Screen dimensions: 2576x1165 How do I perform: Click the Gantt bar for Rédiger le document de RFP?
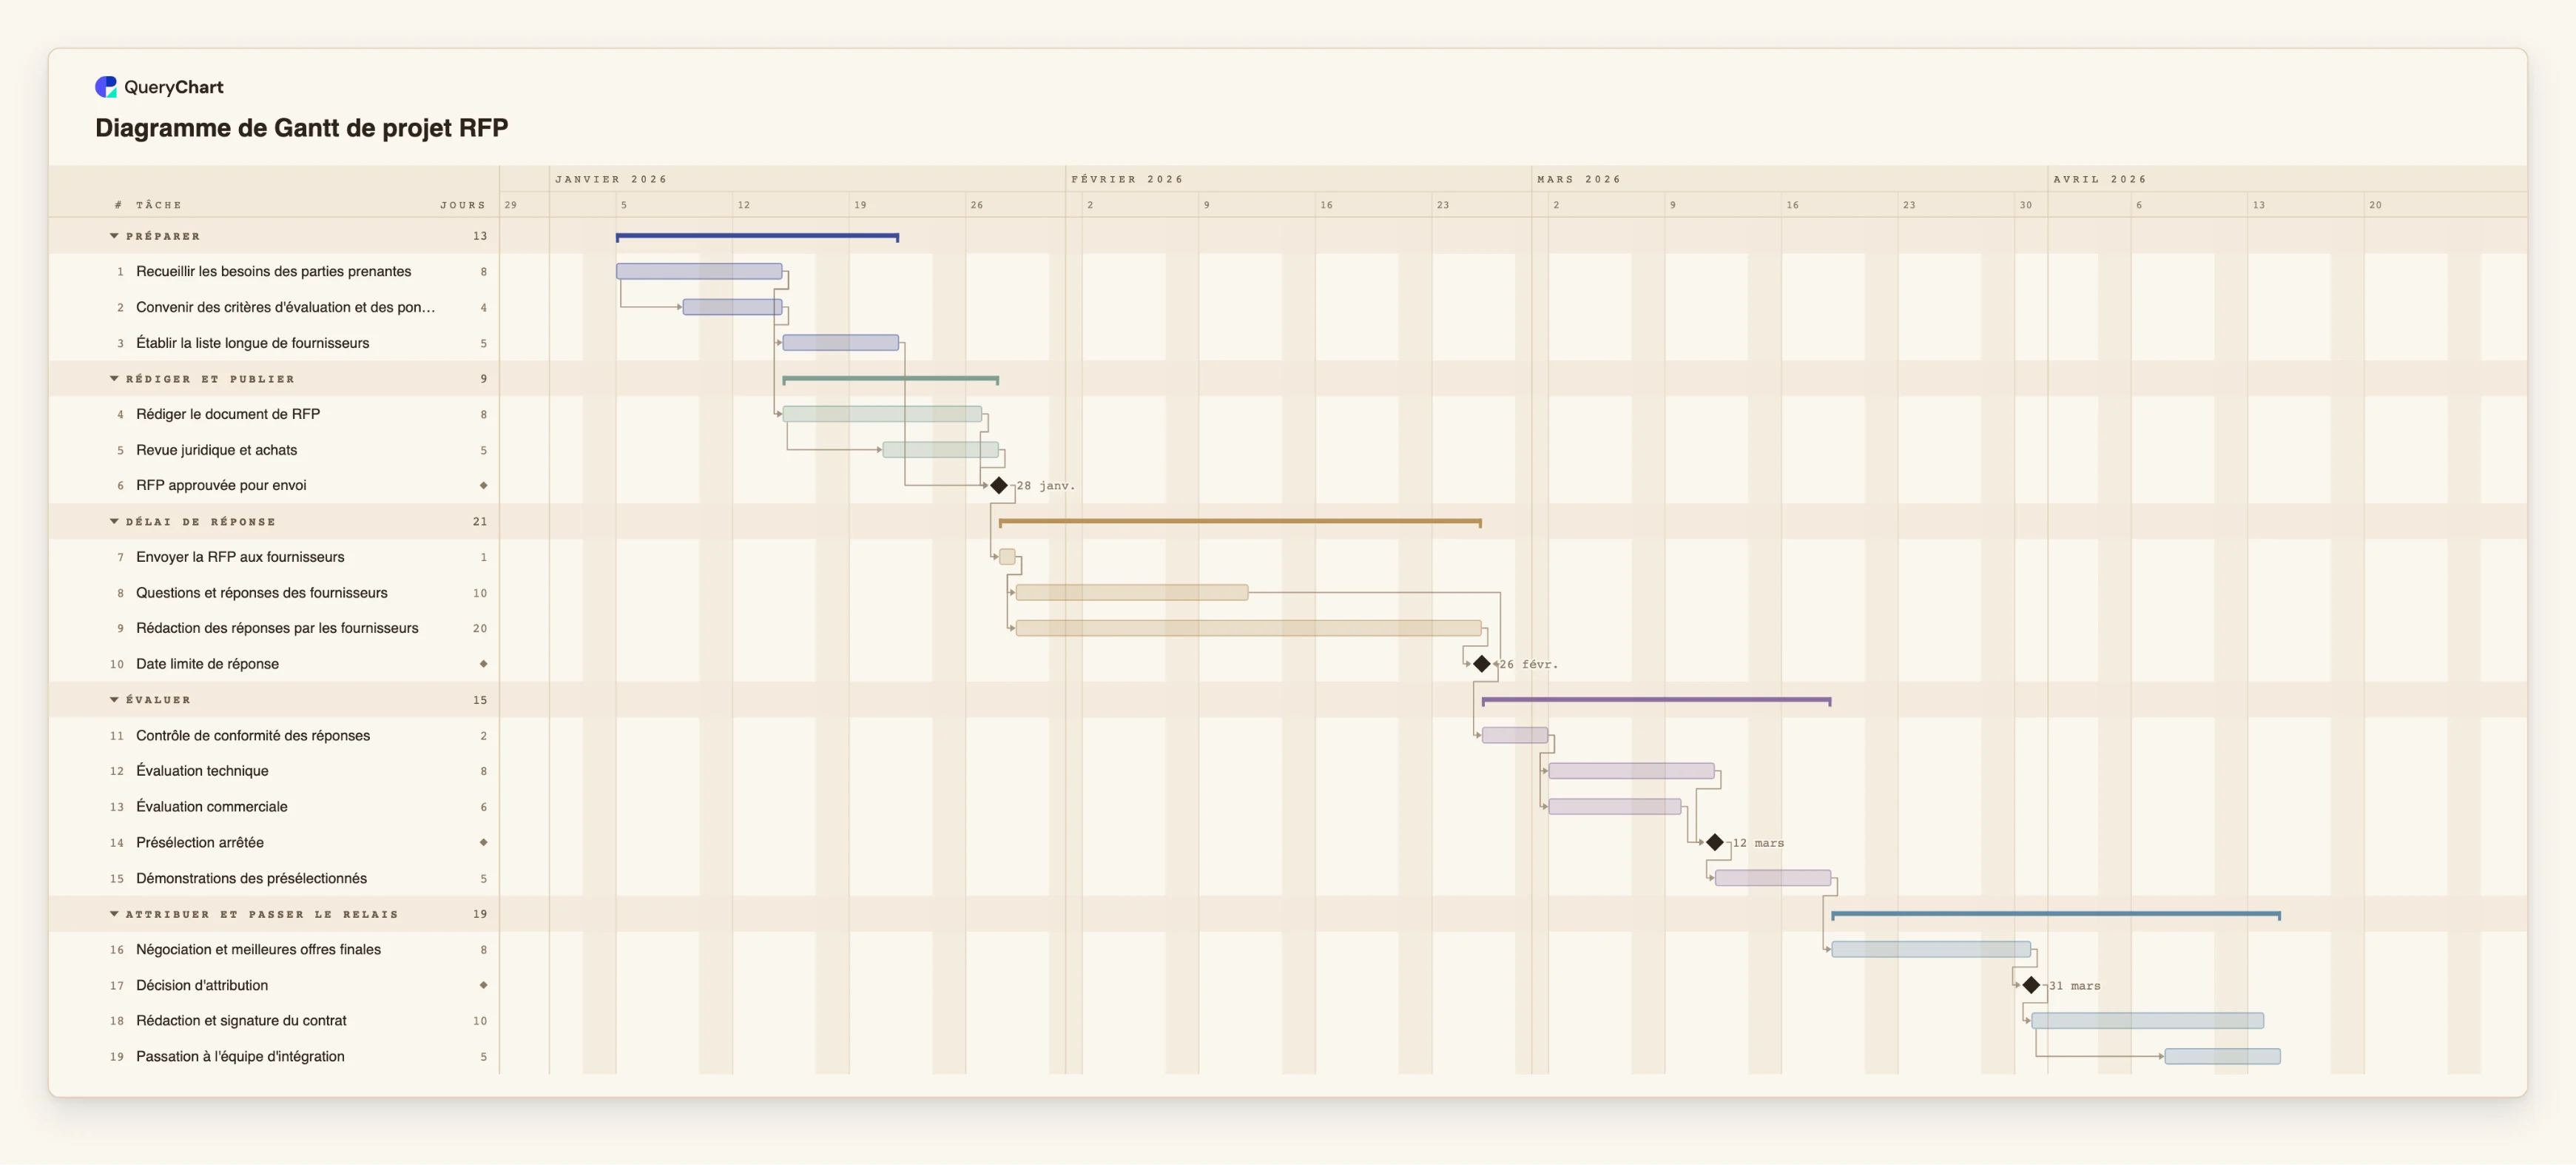click(x=882, y=414)
